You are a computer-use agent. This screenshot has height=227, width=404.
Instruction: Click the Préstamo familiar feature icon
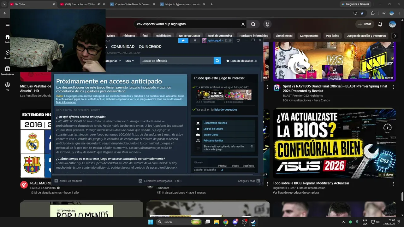click(198, 141)
